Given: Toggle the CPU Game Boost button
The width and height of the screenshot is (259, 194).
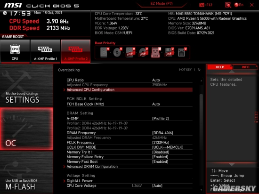Looking at the screenshot, I should (x=15, y=51).
